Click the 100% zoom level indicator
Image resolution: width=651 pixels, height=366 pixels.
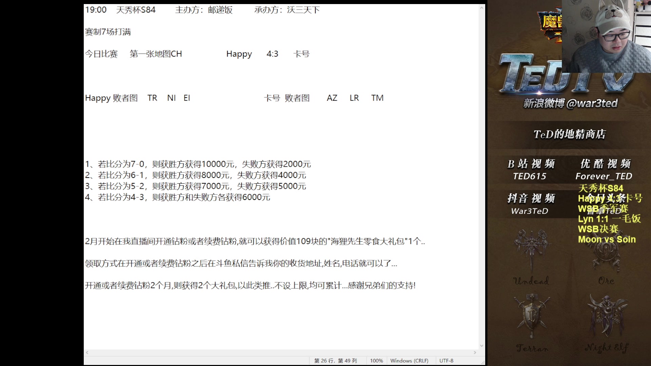click(x=376, y=361)
